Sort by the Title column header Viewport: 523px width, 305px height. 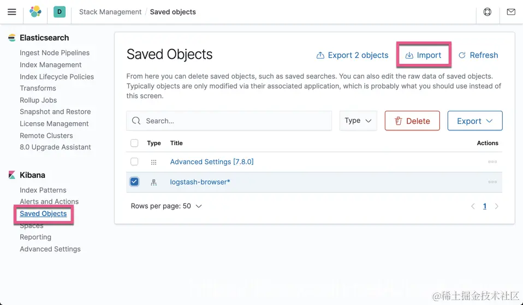click(x=176, y=143)
